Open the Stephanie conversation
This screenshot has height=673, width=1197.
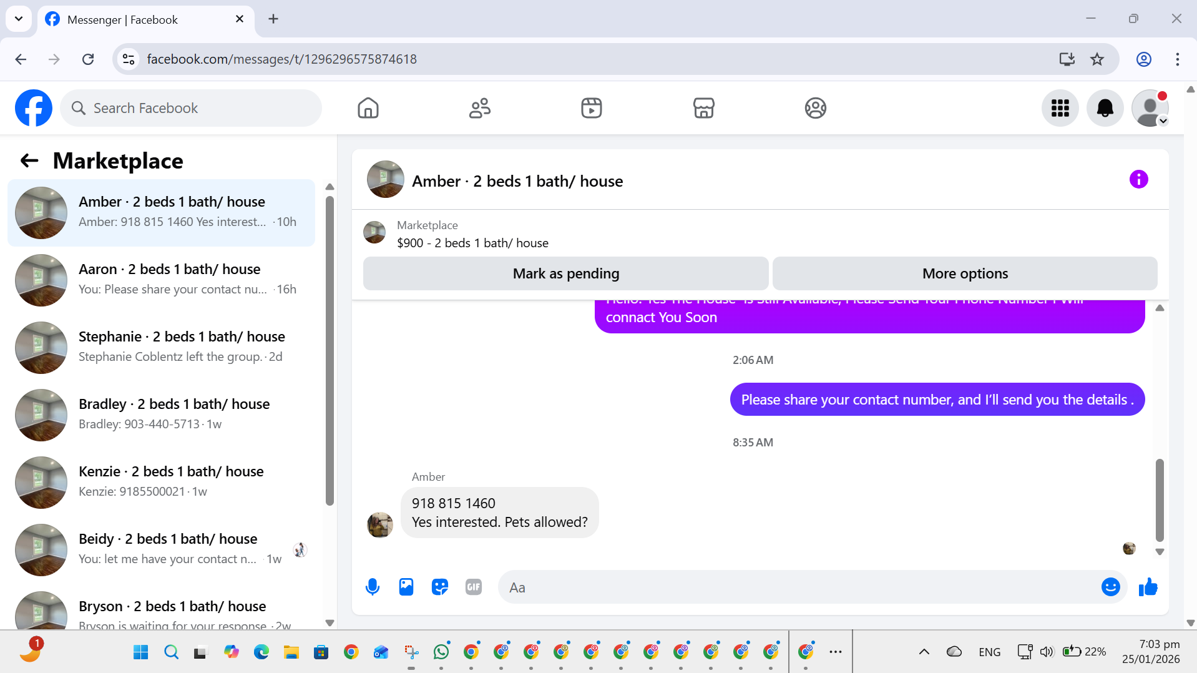[161, 348]
